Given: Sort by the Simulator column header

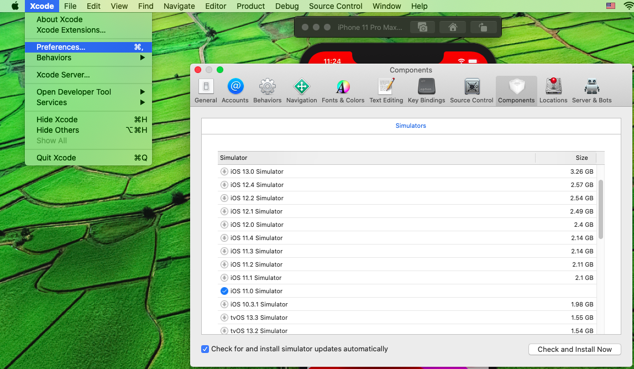Looking at the screenshot, I should pyautogui.click(x=376, y=158).
